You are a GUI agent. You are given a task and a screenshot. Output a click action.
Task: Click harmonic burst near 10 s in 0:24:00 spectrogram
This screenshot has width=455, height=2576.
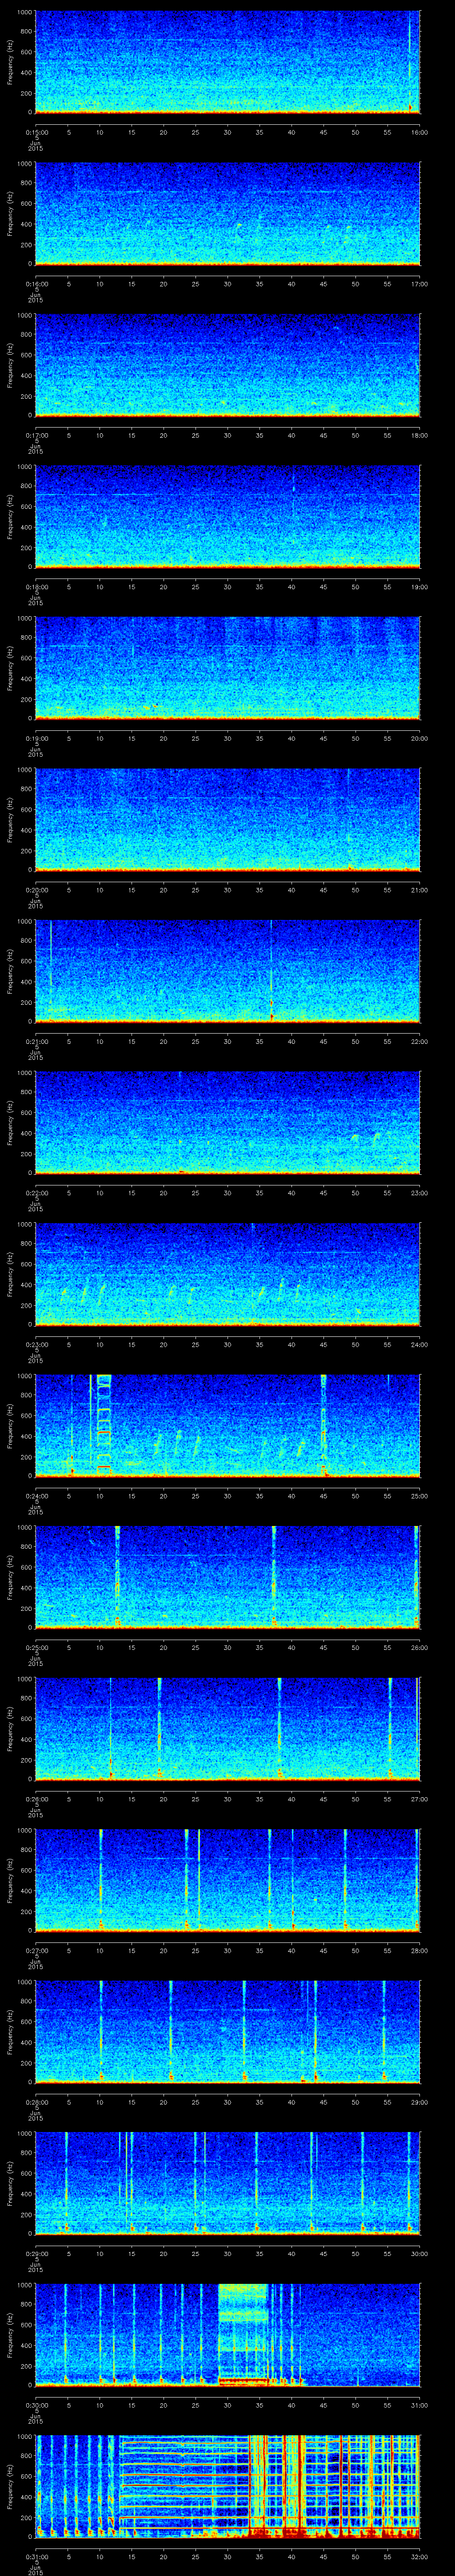(103, 1425)
